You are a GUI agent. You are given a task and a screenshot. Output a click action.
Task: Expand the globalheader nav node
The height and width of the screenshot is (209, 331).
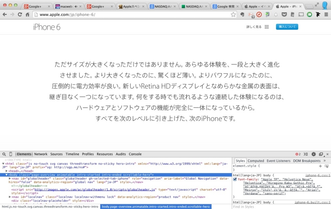[x=10, y=178]
